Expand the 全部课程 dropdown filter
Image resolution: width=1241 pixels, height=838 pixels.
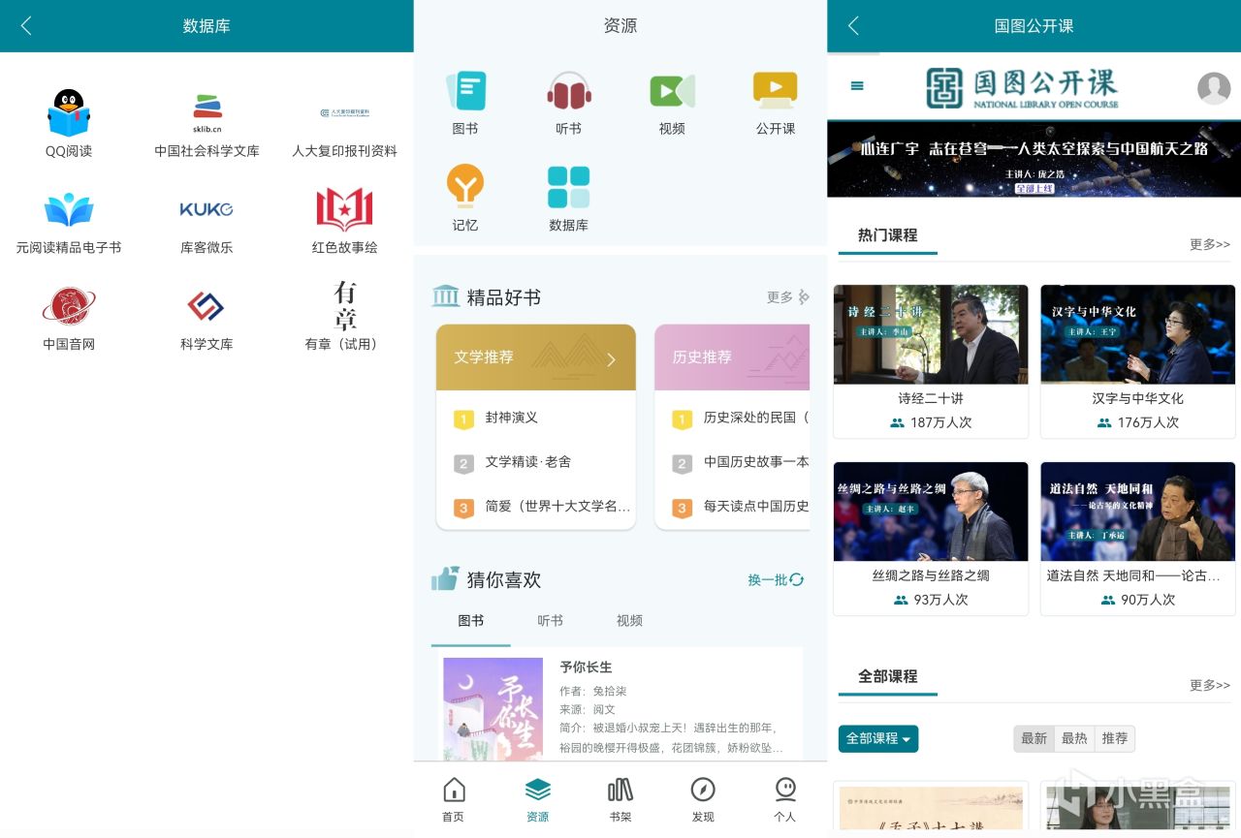[x=878, y=739]
